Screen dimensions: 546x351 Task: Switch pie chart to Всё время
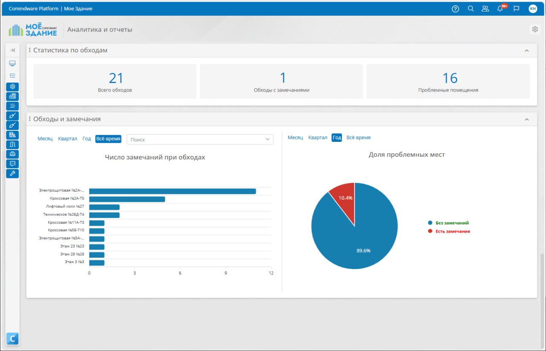pyautogui.click(x=358, y=138)
